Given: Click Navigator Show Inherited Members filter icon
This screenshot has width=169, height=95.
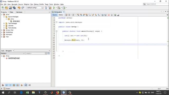Looking at the screenshot, I should (3, 85).
